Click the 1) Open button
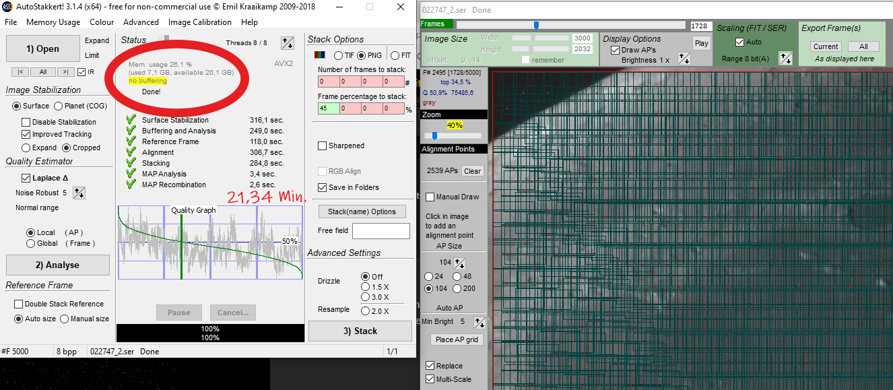This screenshot has height=390, width=893. (x=43, y=48)
